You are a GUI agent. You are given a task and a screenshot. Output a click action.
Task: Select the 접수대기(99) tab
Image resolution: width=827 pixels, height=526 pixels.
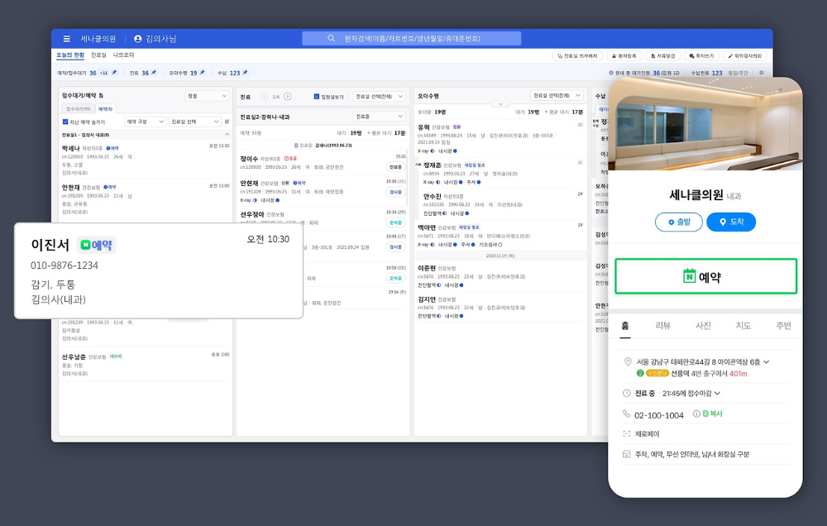pyautogui.click(x=79, y=108)
